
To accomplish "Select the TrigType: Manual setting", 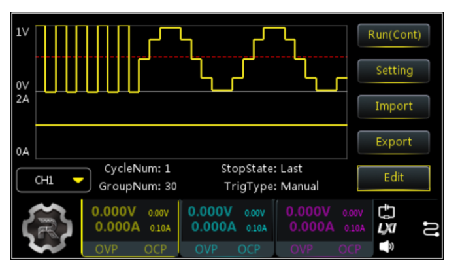I will coord(271,187).
